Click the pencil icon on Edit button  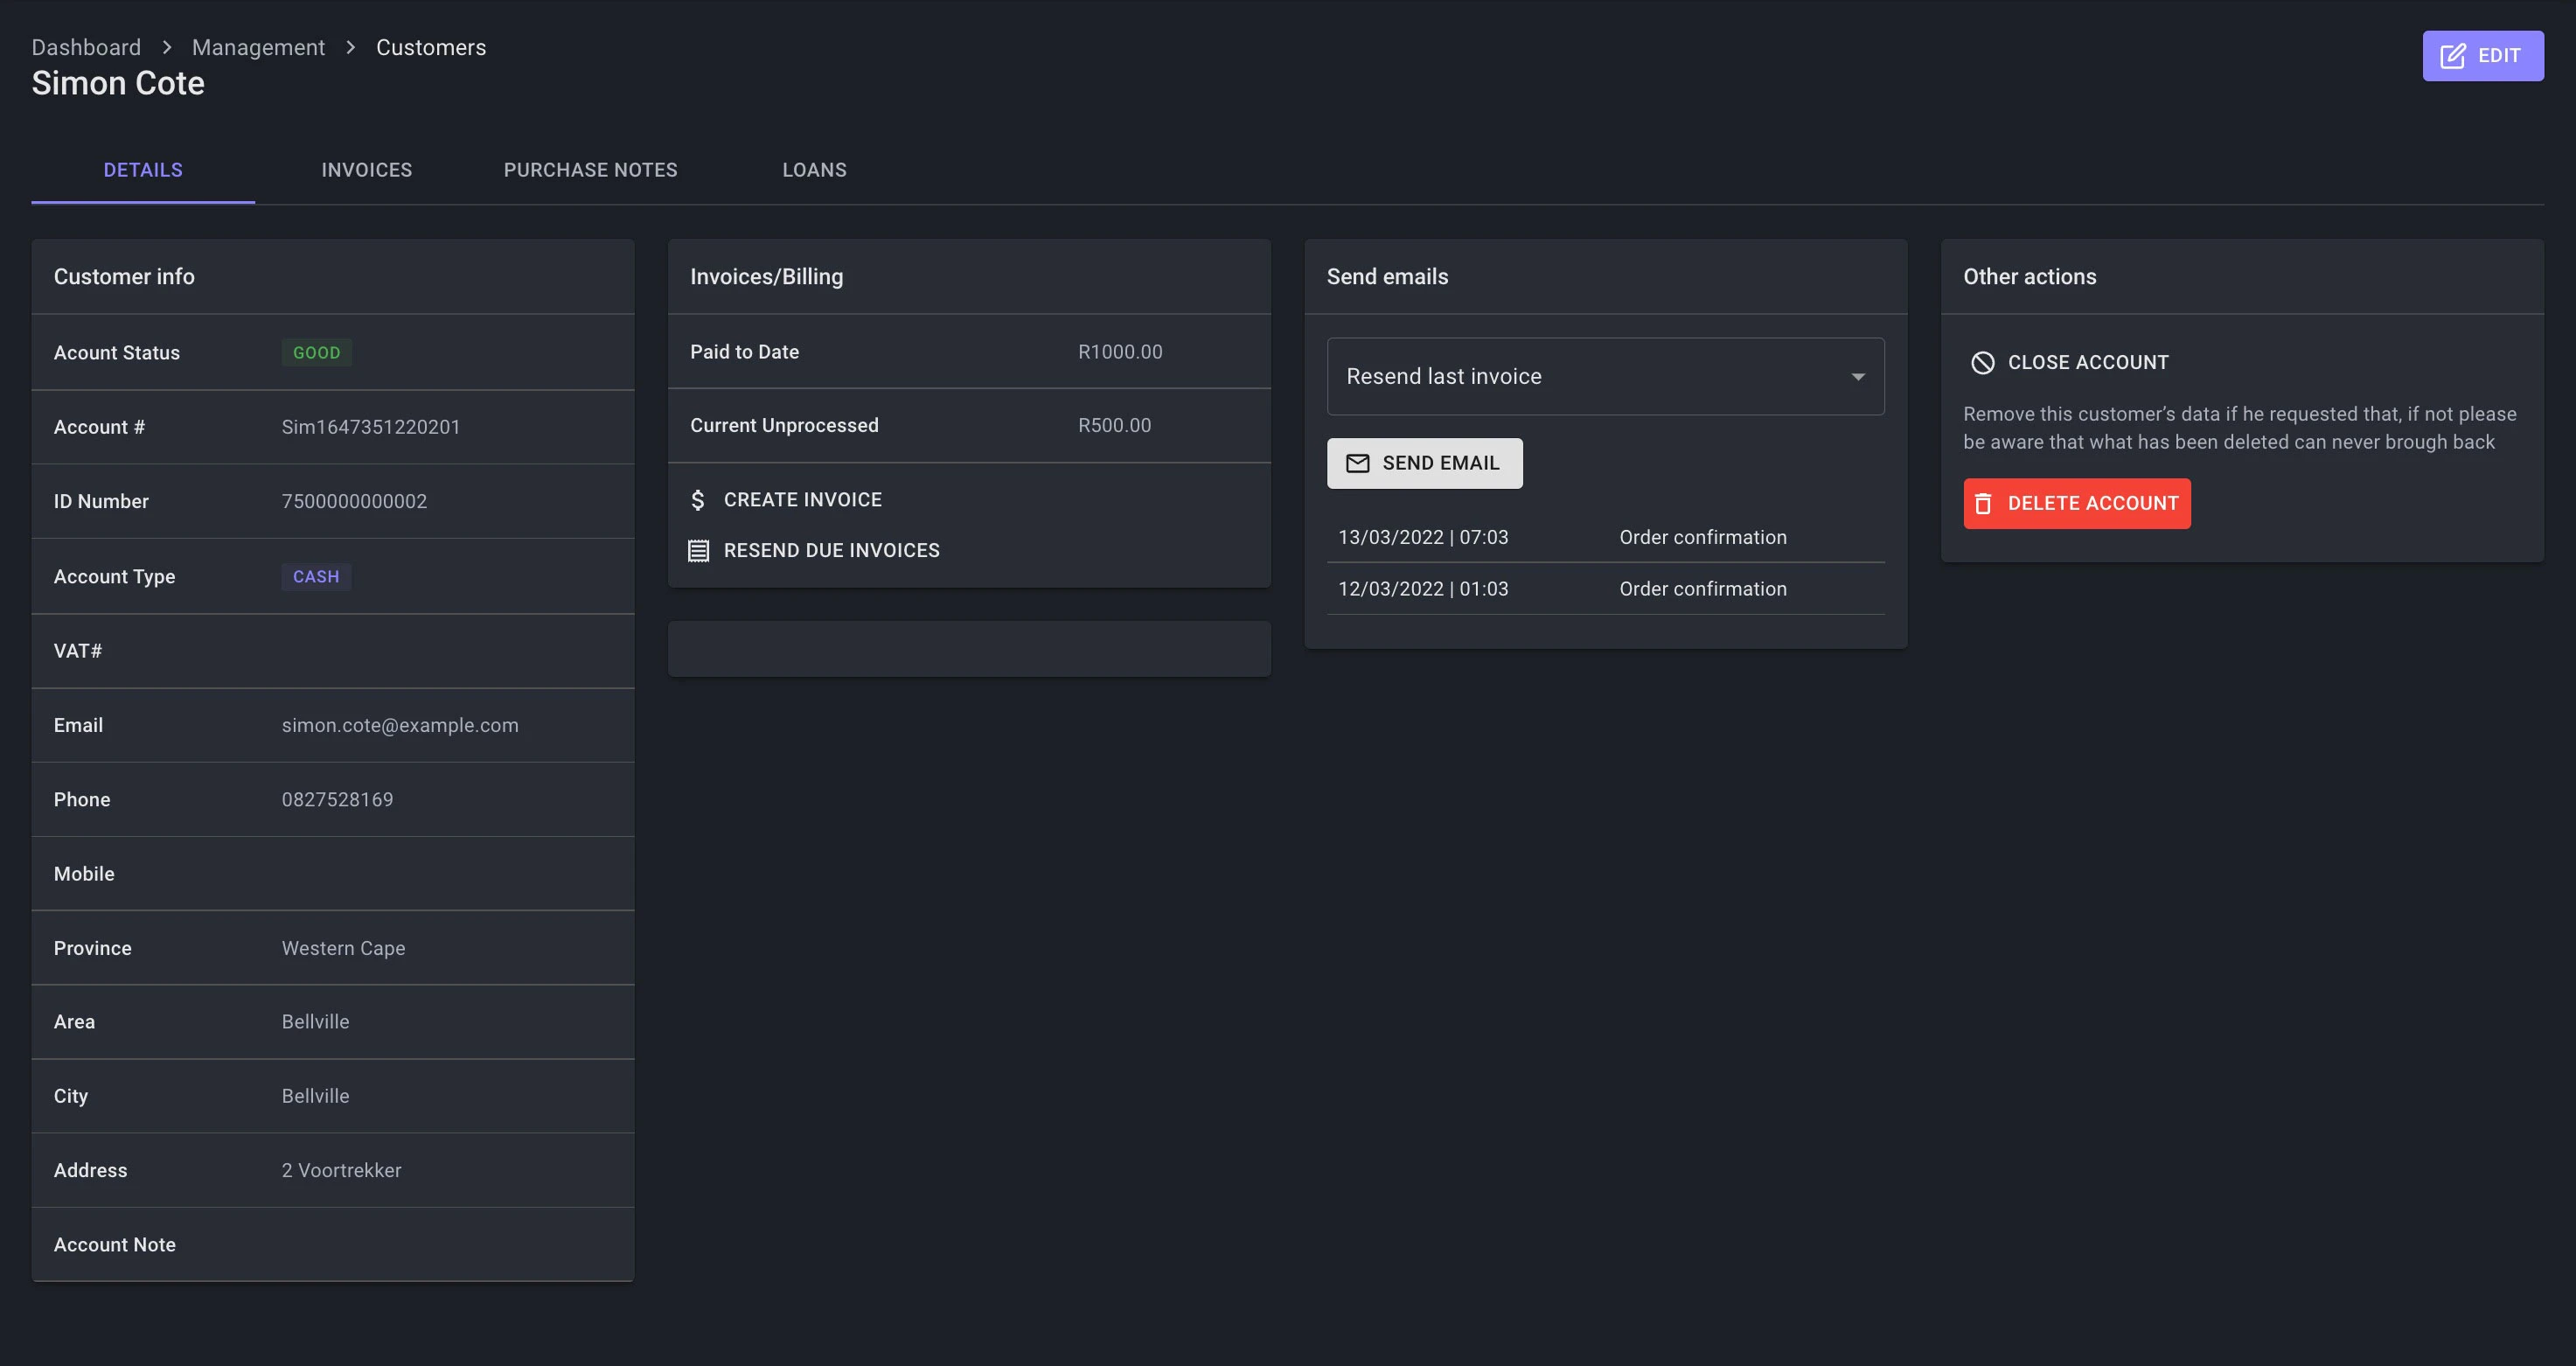click(x=2452, y=56)
